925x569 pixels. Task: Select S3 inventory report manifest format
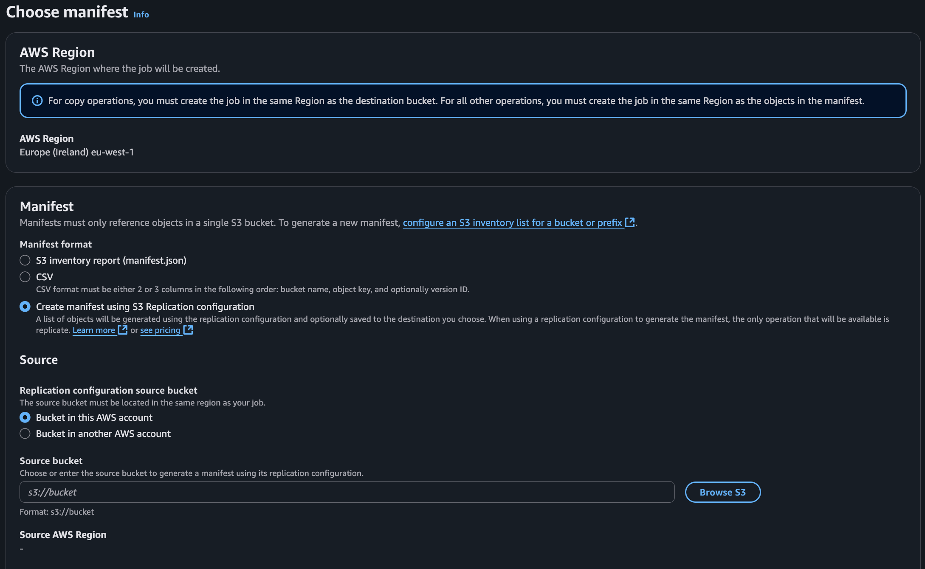25,260
